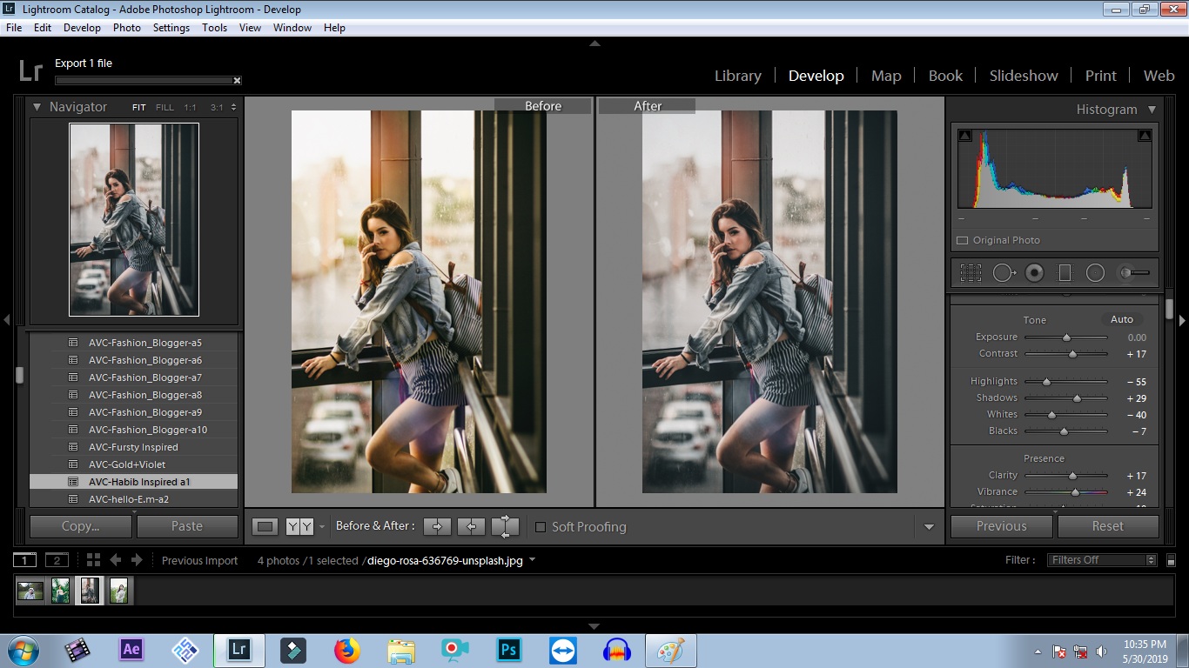Swap before and after settings
Viewport: 1189px width, 668px height.
[505, 526]
